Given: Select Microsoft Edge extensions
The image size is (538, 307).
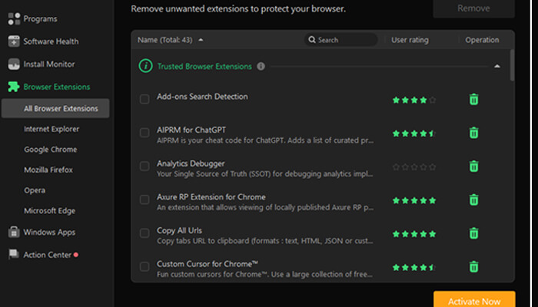Looking at the screenshot, I should click(x=49, y=211).
